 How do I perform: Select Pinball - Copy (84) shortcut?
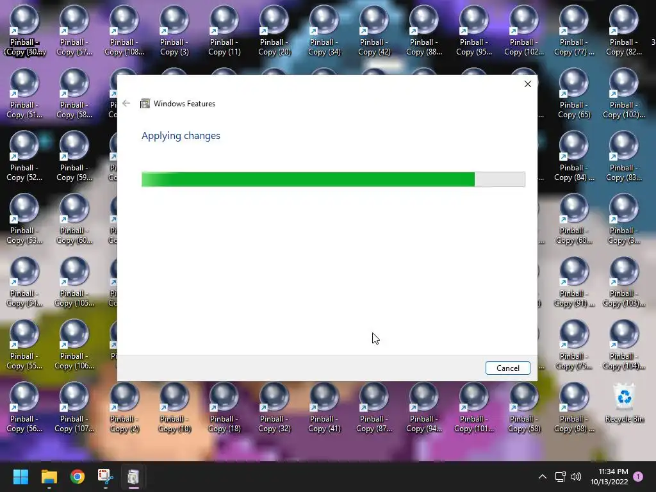(x=574, y=157)
